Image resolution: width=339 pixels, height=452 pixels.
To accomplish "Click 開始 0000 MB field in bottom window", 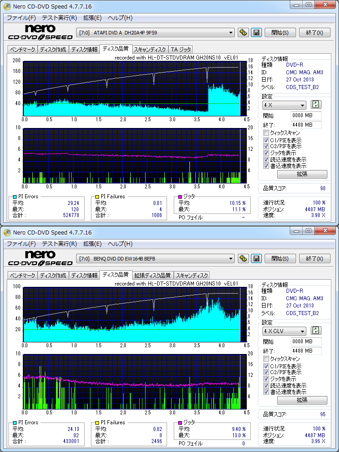I will [x=306, y=341].
